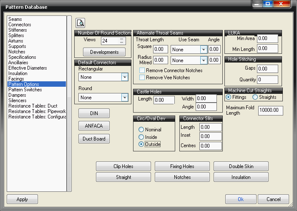Click Square throat length field
297x211 pixels.
[x=161, y=49]
